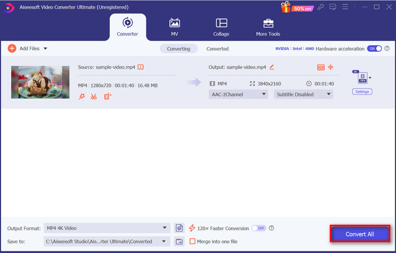Click the compress video icon
Image resolution: width=396 pixels, height=253 pixels.
pyautogui.click(x=330, y=67)
